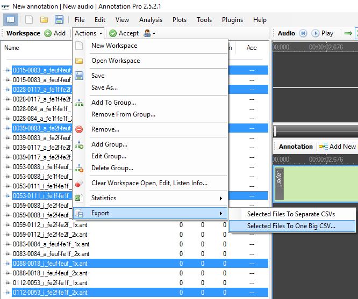
Task: Click the green arrow audio icon
Action: [348, 33]
